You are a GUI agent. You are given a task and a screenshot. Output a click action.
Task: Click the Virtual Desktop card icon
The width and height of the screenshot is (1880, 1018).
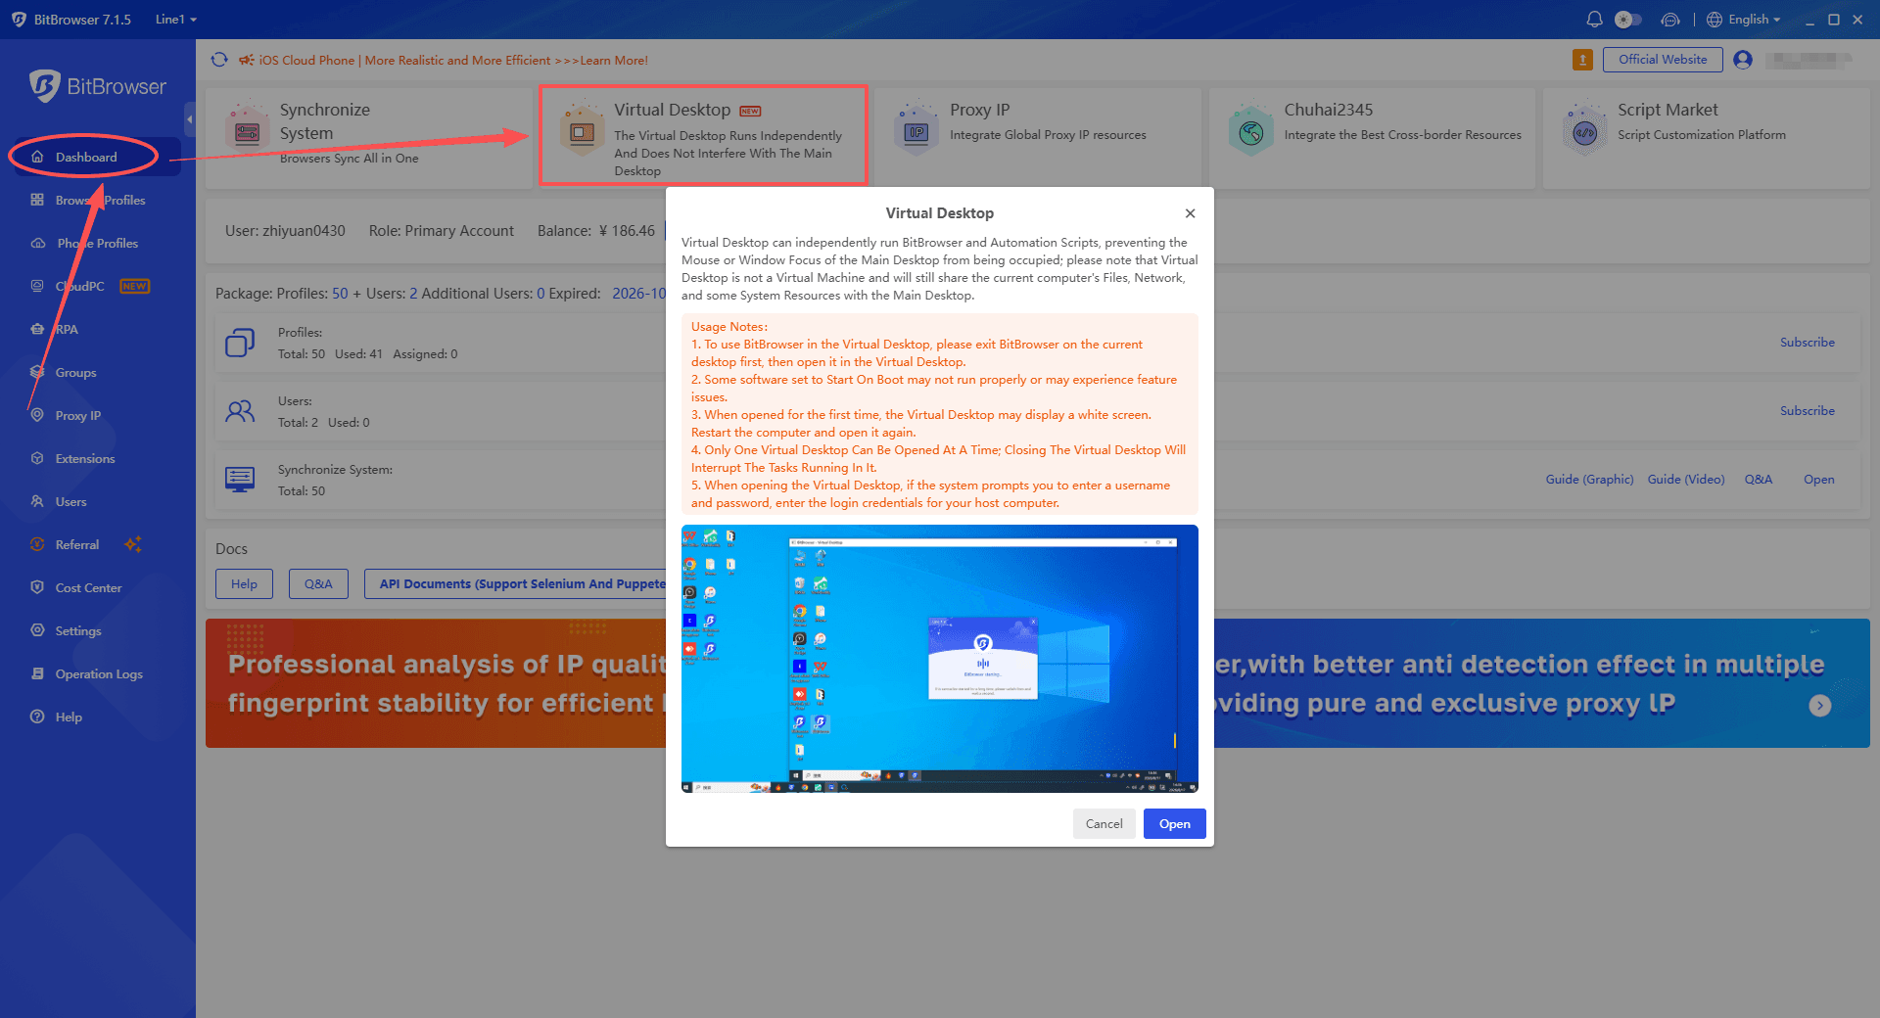point(582,130)
